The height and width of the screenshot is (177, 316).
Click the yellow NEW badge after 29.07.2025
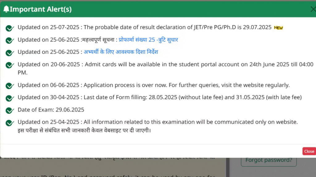pyautogui.click(x=278, y=28)
